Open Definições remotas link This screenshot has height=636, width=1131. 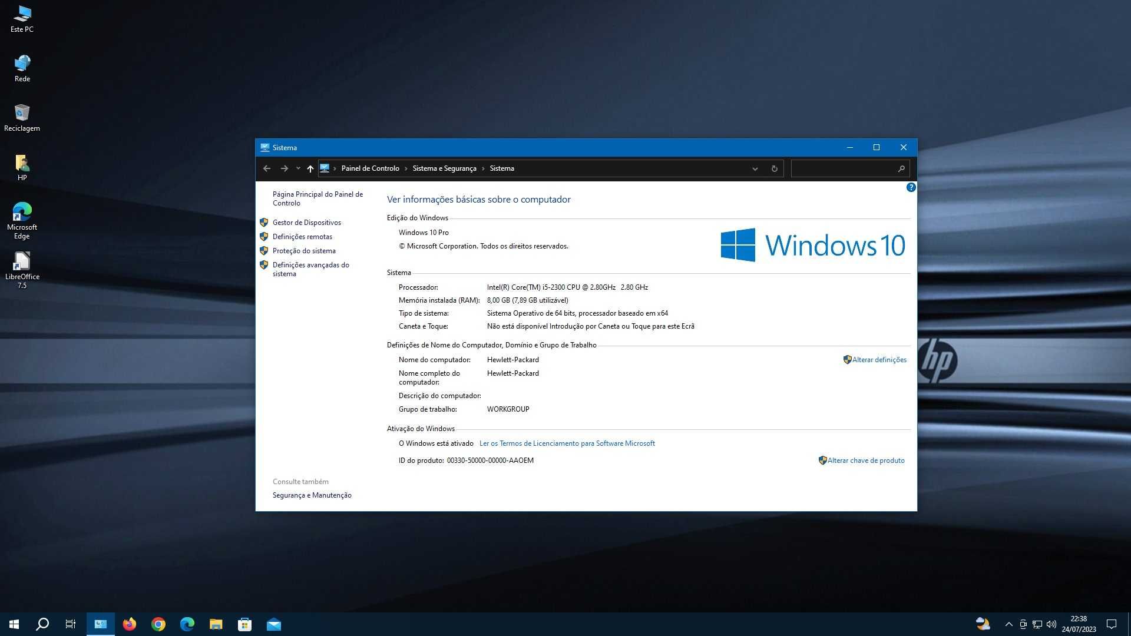302,237
